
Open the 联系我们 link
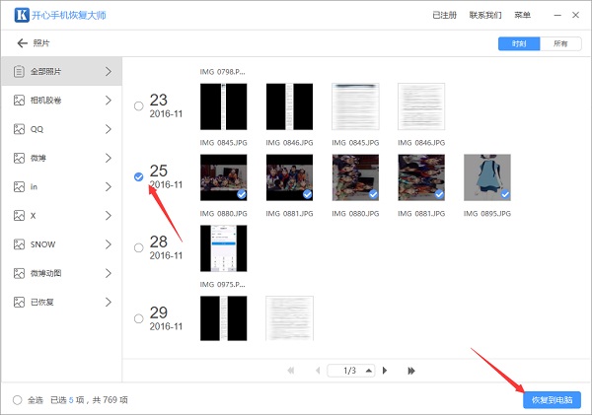pyautogui.click(x=485, y=16)
